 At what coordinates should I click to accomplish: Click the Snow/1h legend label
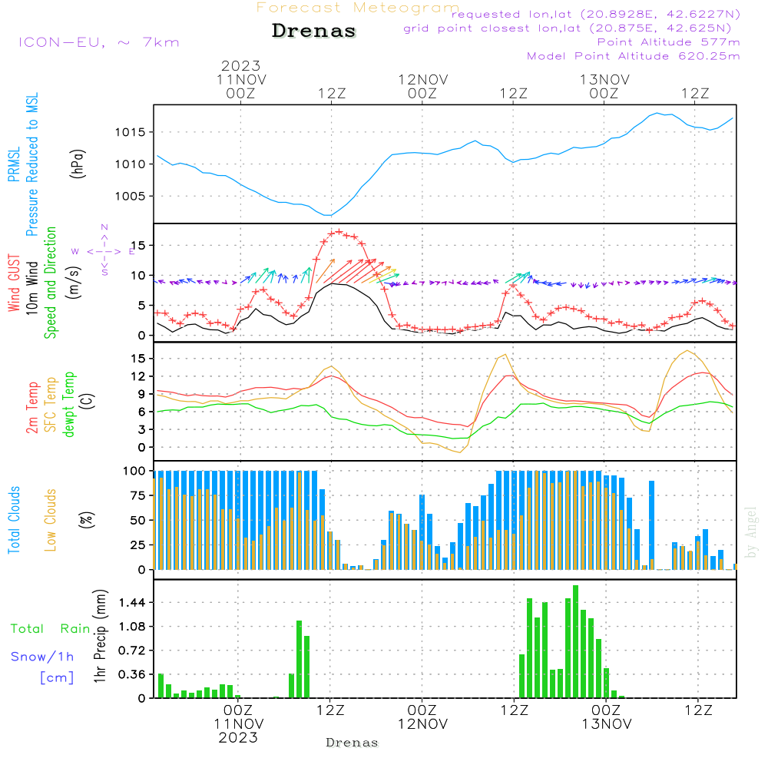(x=43, y=657)
